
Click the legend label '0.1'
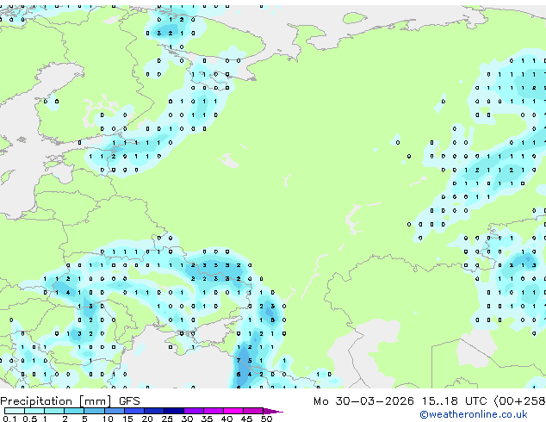(x=9, y=419)
